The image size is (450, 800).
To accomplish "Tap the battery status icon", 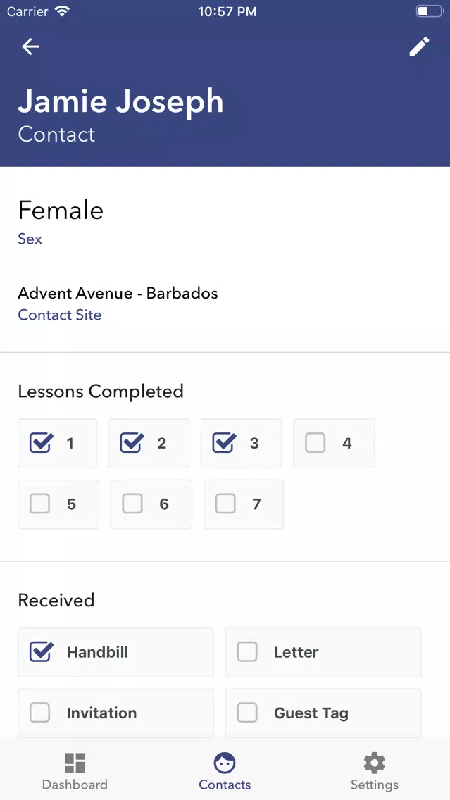I will [x=430, y=11].
